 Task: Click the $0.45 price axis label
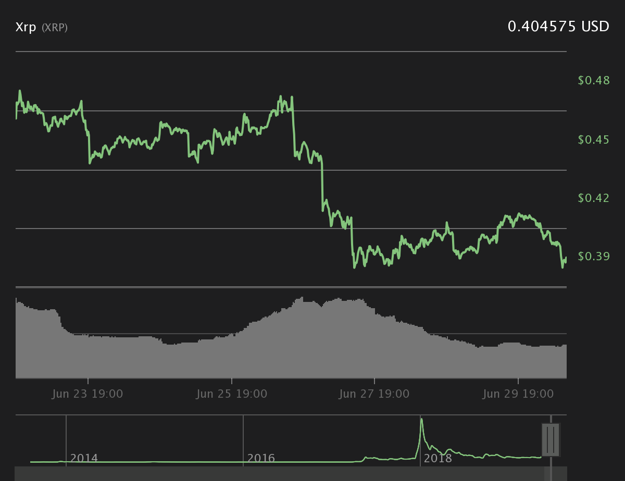(594, 140)
